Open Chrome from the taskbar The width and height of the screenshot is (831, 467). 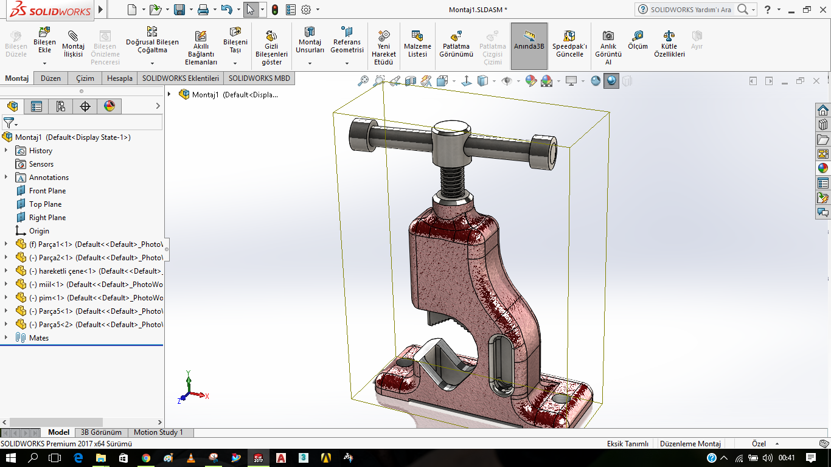[146, 457]
